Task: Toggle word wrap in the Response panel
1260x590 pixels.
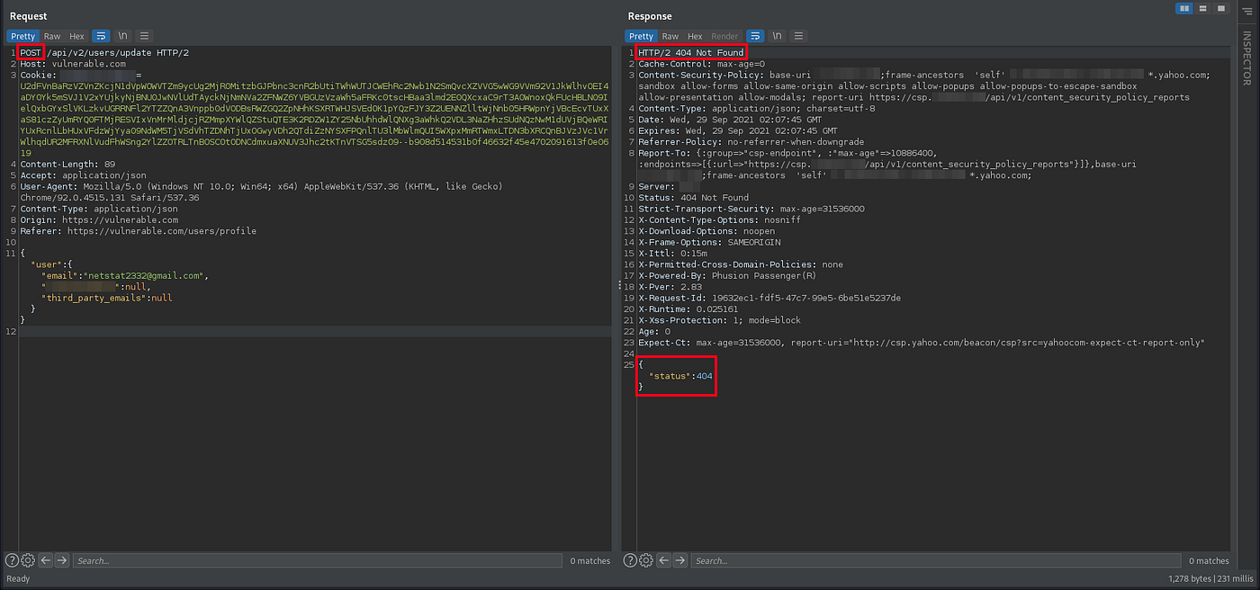Action: [756, 36]
